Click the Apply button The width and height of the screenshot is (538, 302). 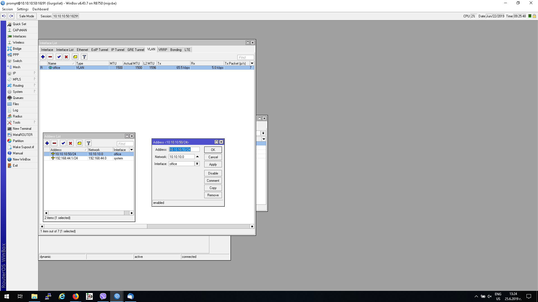point(213,164)
